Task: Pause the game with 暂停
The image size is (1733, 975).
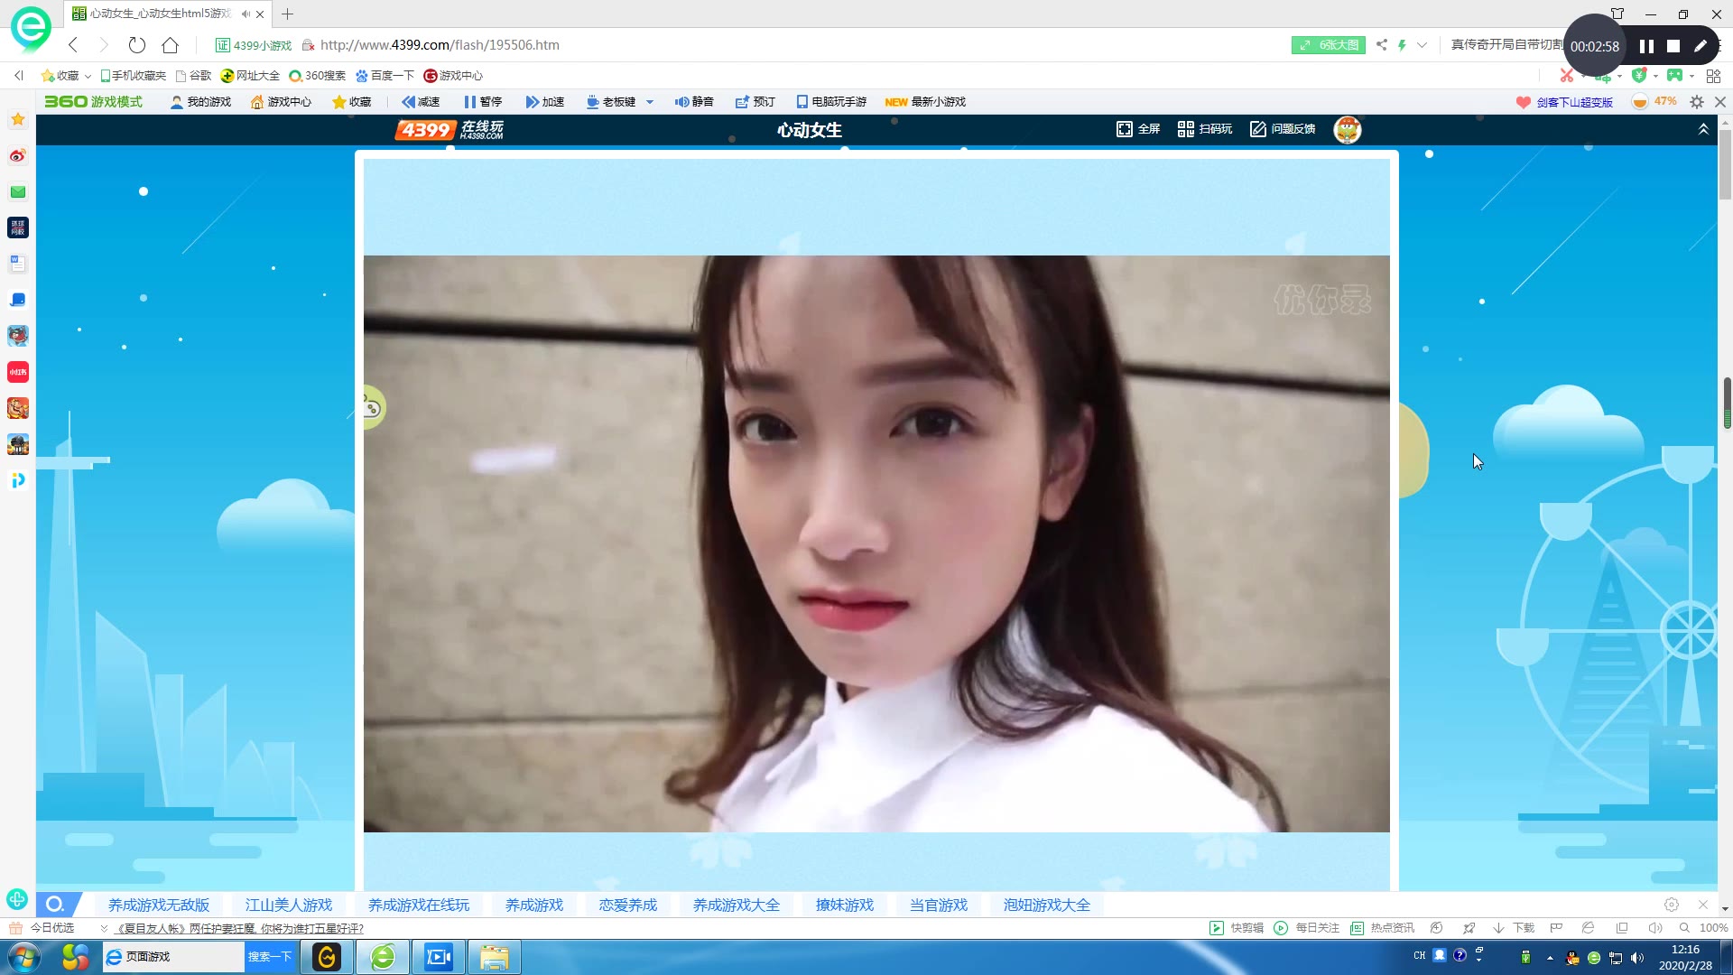Action: point(484,102)
